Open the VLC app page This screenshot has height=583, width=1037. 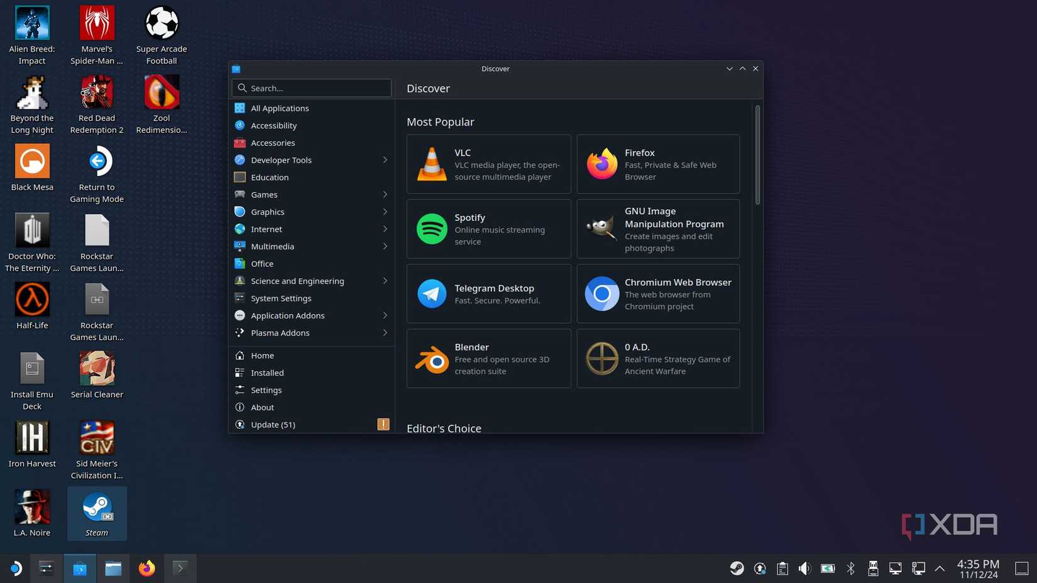(488, 164)
